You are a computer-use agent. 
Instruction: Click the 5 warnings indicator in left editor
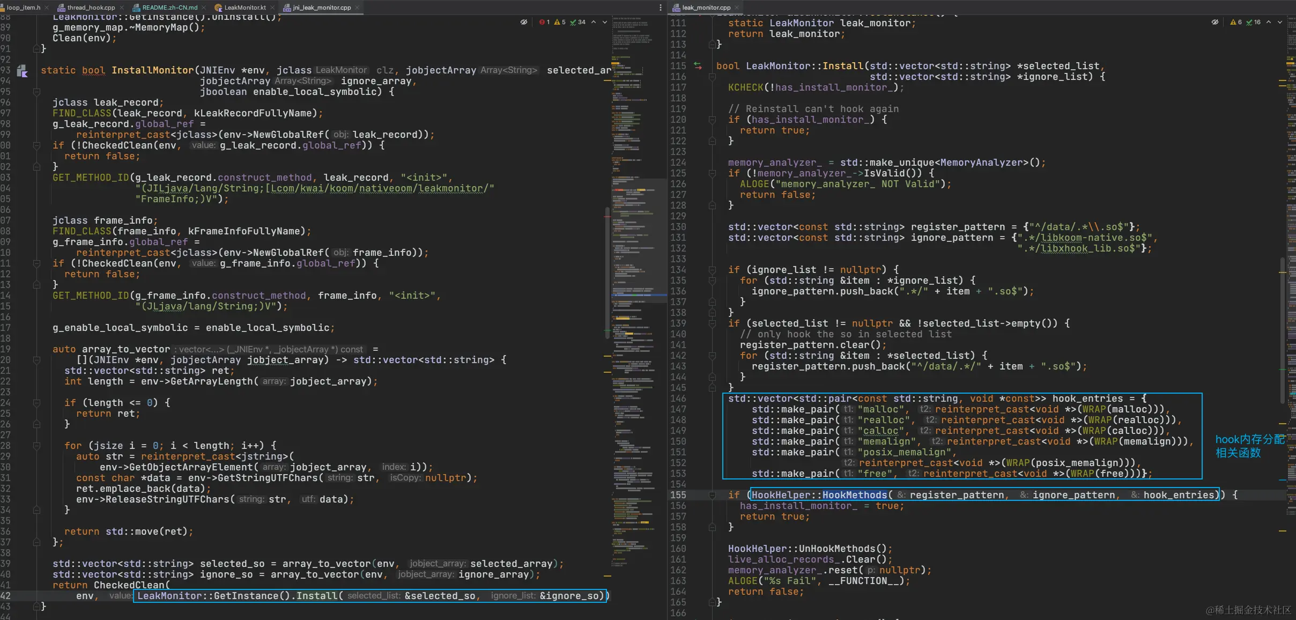pos(560,22)
